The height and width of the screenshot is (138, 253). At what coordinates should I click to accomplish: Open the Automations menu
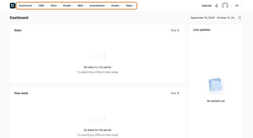(98, 6)
